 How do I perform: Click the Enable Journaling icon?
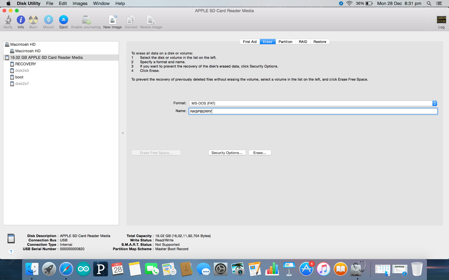click(86, 22)
